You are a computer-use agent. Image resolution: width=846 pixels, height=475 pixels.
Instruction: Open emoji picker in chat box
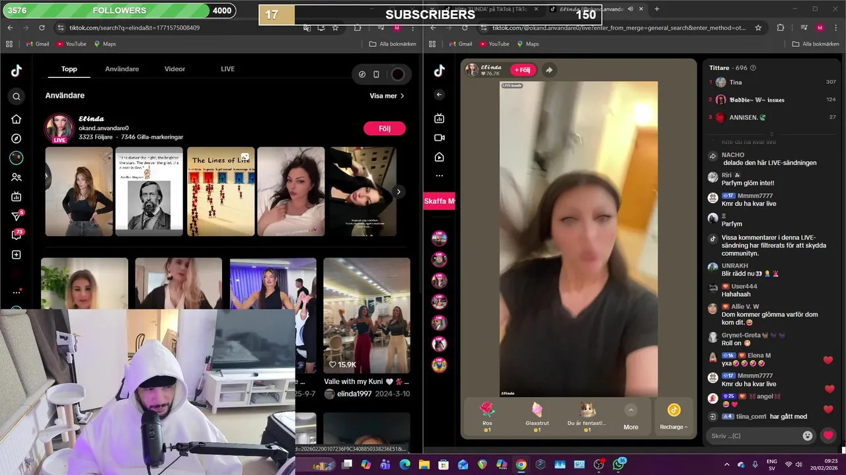pyautogui.click(x=807, y=435)
